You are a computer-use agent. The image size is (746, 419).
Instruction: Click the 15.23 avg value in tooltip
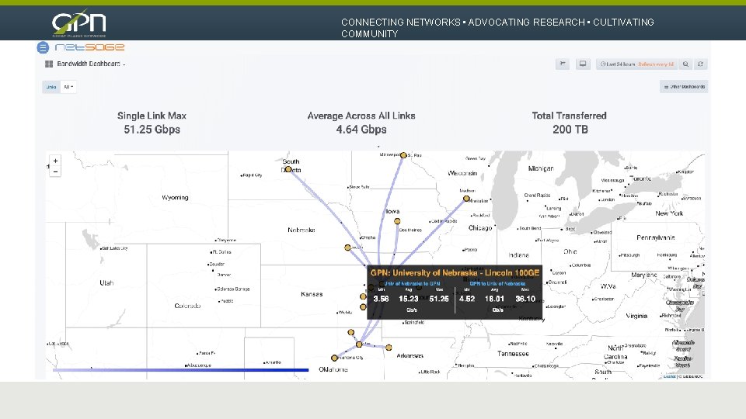click(x=408, y=299)
